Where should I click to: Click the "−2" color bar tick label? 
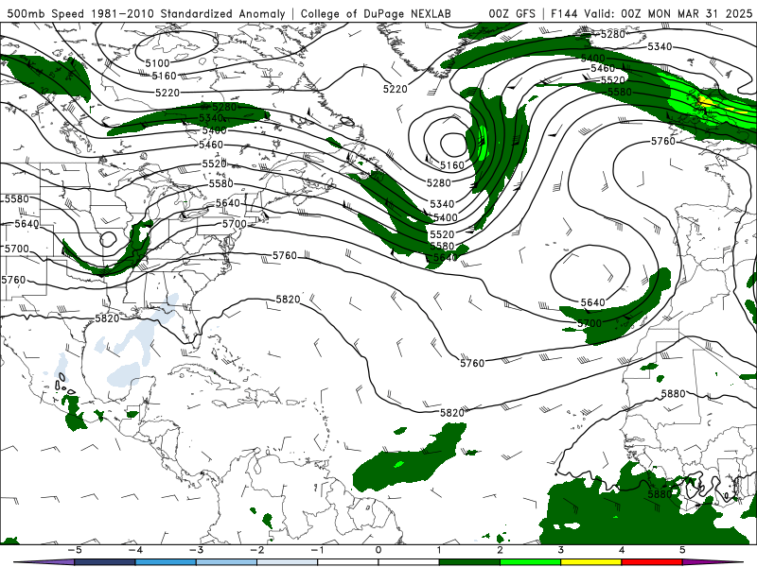(x=256, y=550)
